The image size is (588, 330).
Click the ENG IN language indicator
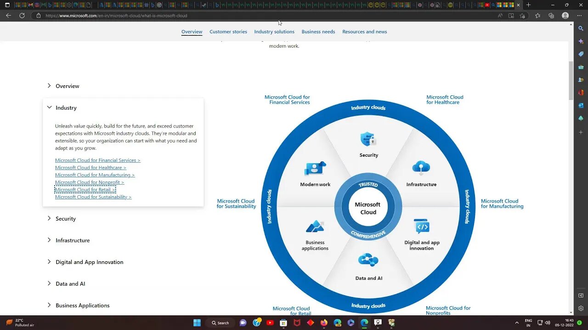point(528,323)
